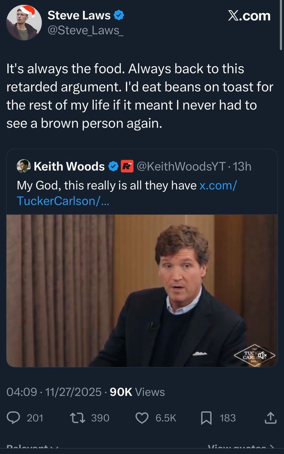
Task: Unmute the video with the speaker icon
Action: 262,355
